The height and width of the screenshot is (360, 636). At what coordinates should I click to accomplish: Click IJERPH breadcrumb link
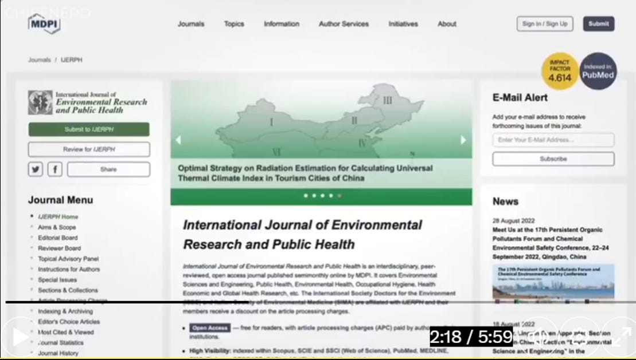[71, 60]
